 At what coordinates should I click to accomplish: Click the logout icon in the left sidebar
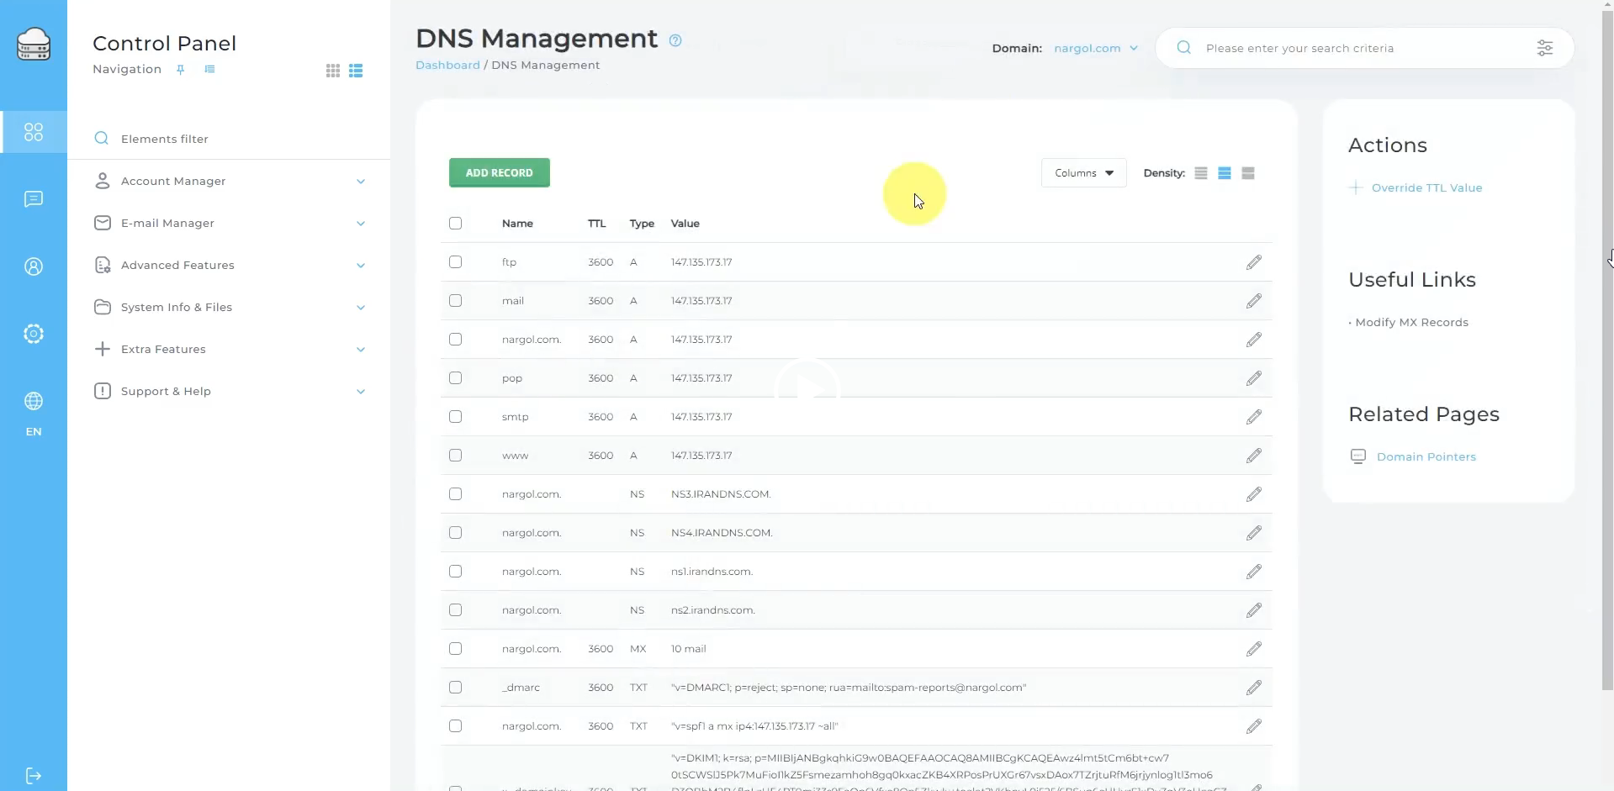(34, 775)
